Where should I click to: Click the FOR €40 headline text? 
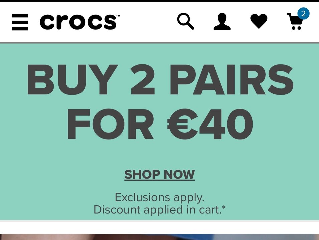(160, 124)
